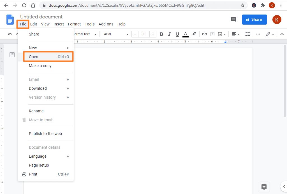This screenshot has width=287, height=194.
Task: Expand the Arial font dropdown
Action: (116, 34)
